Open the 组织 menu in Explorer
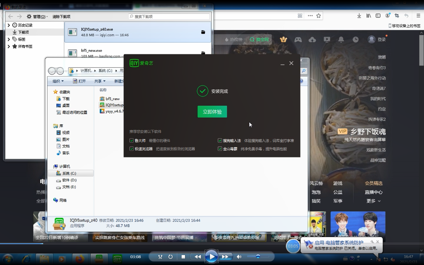The height and width of the screenshot is (265, 424). pos(58,81)
